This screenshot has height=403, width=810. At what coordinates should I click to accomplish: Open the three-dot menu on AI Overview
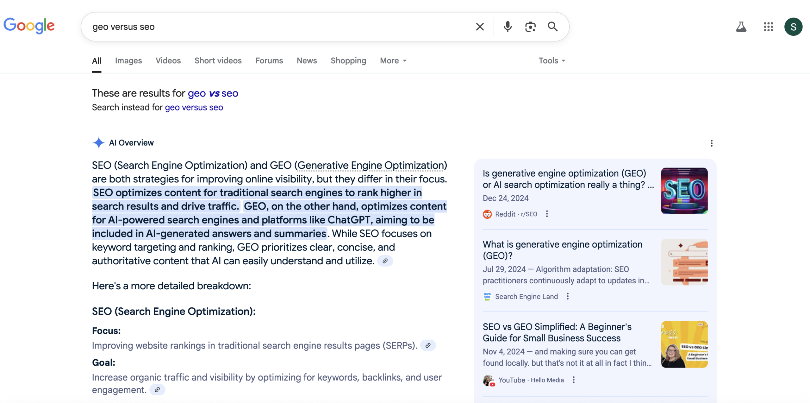pos(711,143)
